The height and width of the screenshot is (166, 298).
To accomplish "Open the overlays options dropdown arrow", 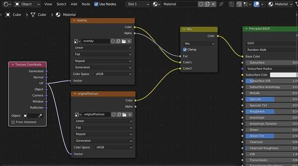I will [x=262, y=4].
